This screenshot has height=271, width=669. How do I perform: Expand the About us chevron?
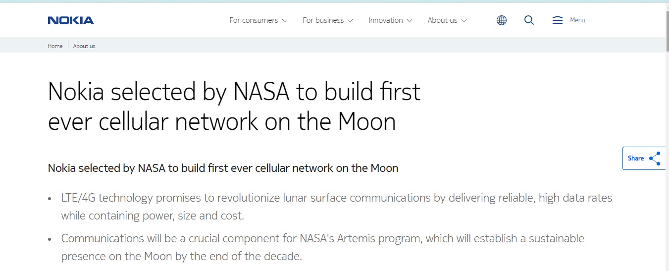coord(464,21)
